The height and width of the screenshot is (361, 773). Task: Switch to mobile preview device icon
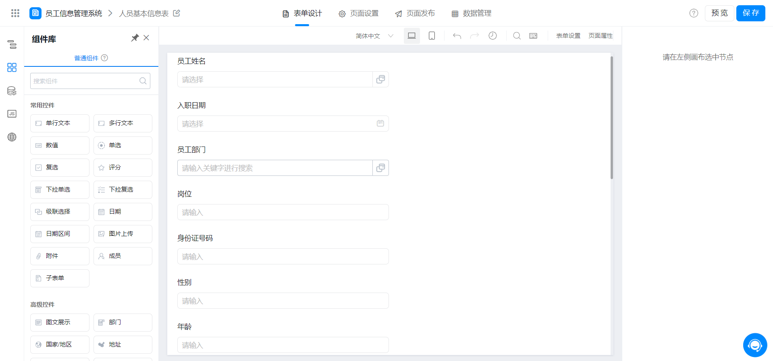pyautogui.click(x=432, y=36)
